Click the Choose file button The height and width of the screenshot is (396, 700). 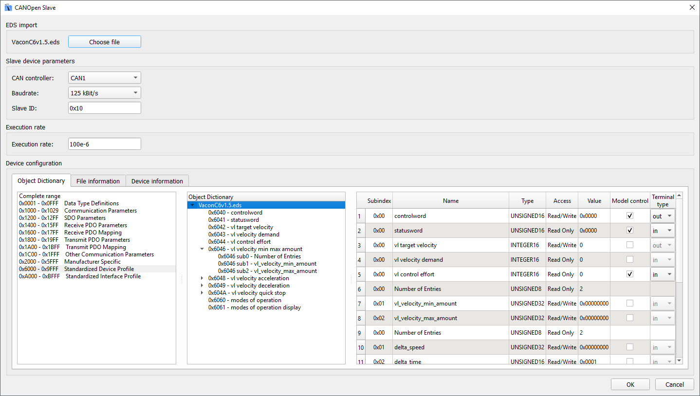(104, 42)
